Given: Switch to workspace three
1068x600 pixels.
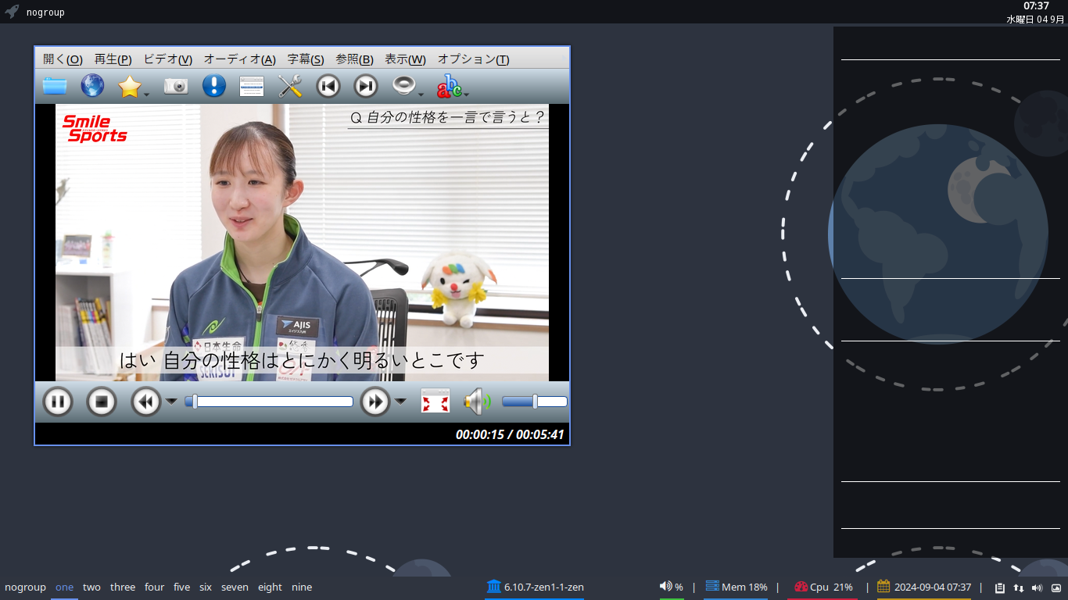Looking at the screenshot, I should click(x=123, y=587).
